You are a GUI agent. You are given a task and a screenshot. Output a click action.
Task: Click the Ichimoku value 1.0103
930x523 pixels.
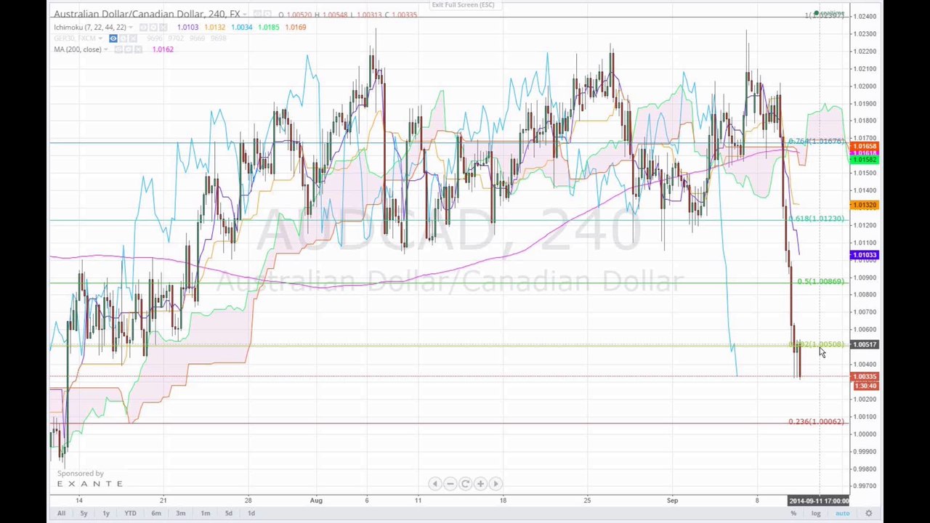click(187, 28)
